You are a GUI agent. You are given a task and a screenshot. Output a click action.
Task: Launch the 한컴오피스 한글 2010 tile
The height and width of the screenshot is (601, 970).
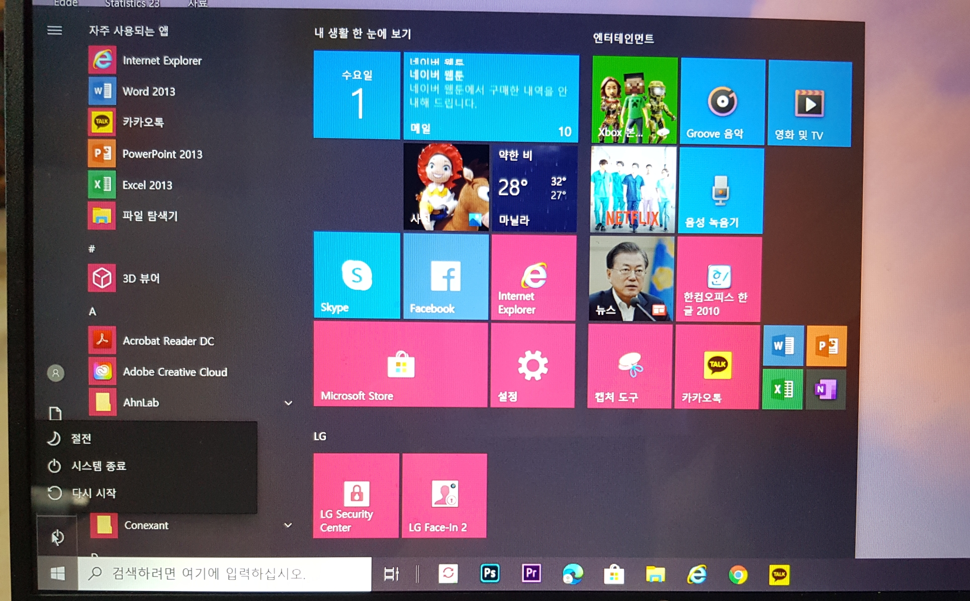[x=719, y=280]
